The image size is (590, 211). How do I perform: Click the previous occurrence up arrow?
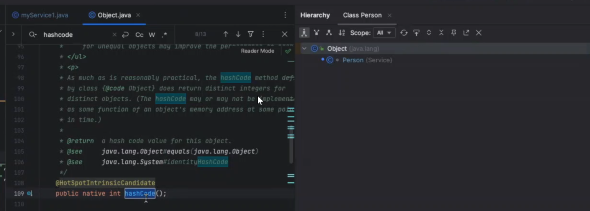226,34
